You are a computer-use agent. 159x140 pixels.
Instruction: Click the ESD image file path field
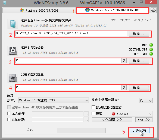pos(71,34)
